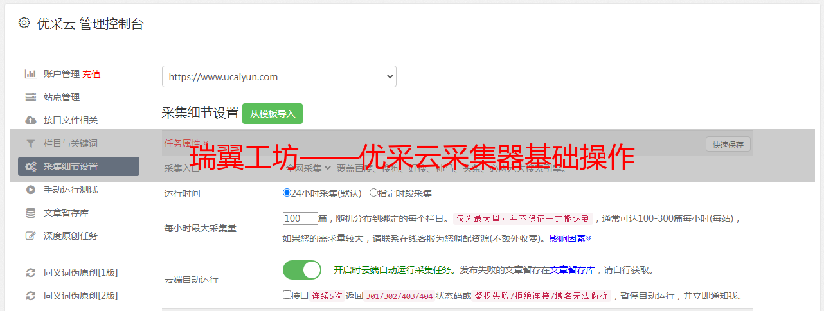Viewport: 824px width, 311px height.
Task: Go to 栏目与关键词 section
Action: [x=71, y=143]
